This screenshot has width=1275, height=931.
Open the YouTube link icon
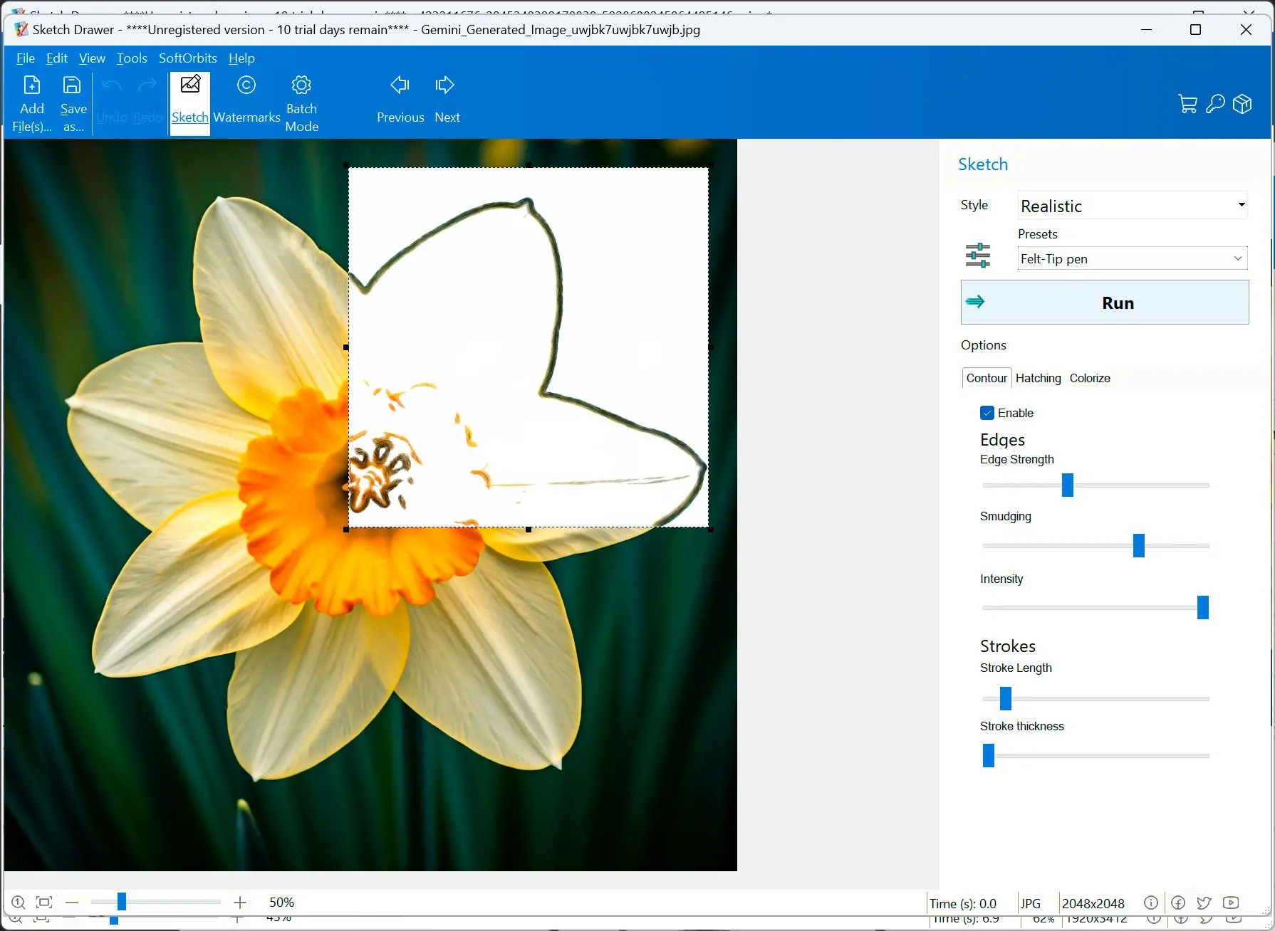(1231, 903)
